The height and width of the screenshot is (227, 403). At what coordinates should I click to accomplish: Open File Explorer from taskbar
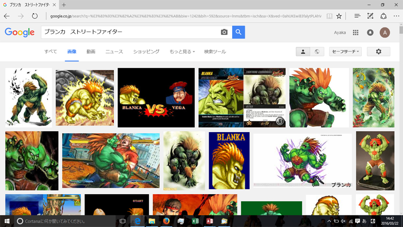(x=152, y=221)
